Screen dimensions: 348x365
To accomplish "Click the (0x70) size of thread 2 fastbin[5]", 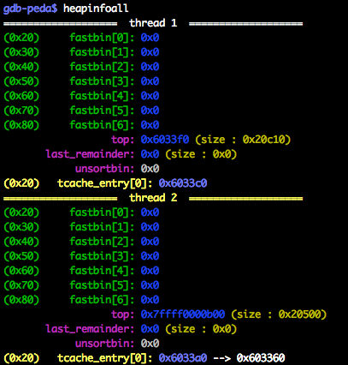I will click(21, 285).
